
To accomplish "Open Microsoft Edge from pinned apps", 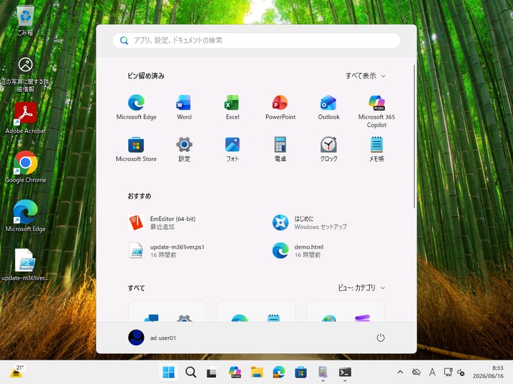I will [136, 108].
